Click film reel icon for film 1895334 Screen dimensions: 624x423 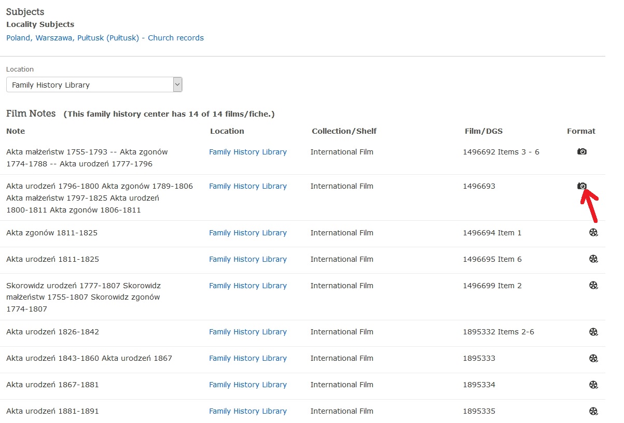593,385
